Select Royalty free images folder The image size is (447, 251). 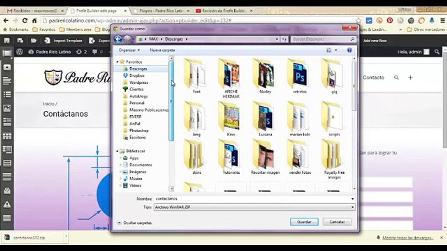click(334, 159)
